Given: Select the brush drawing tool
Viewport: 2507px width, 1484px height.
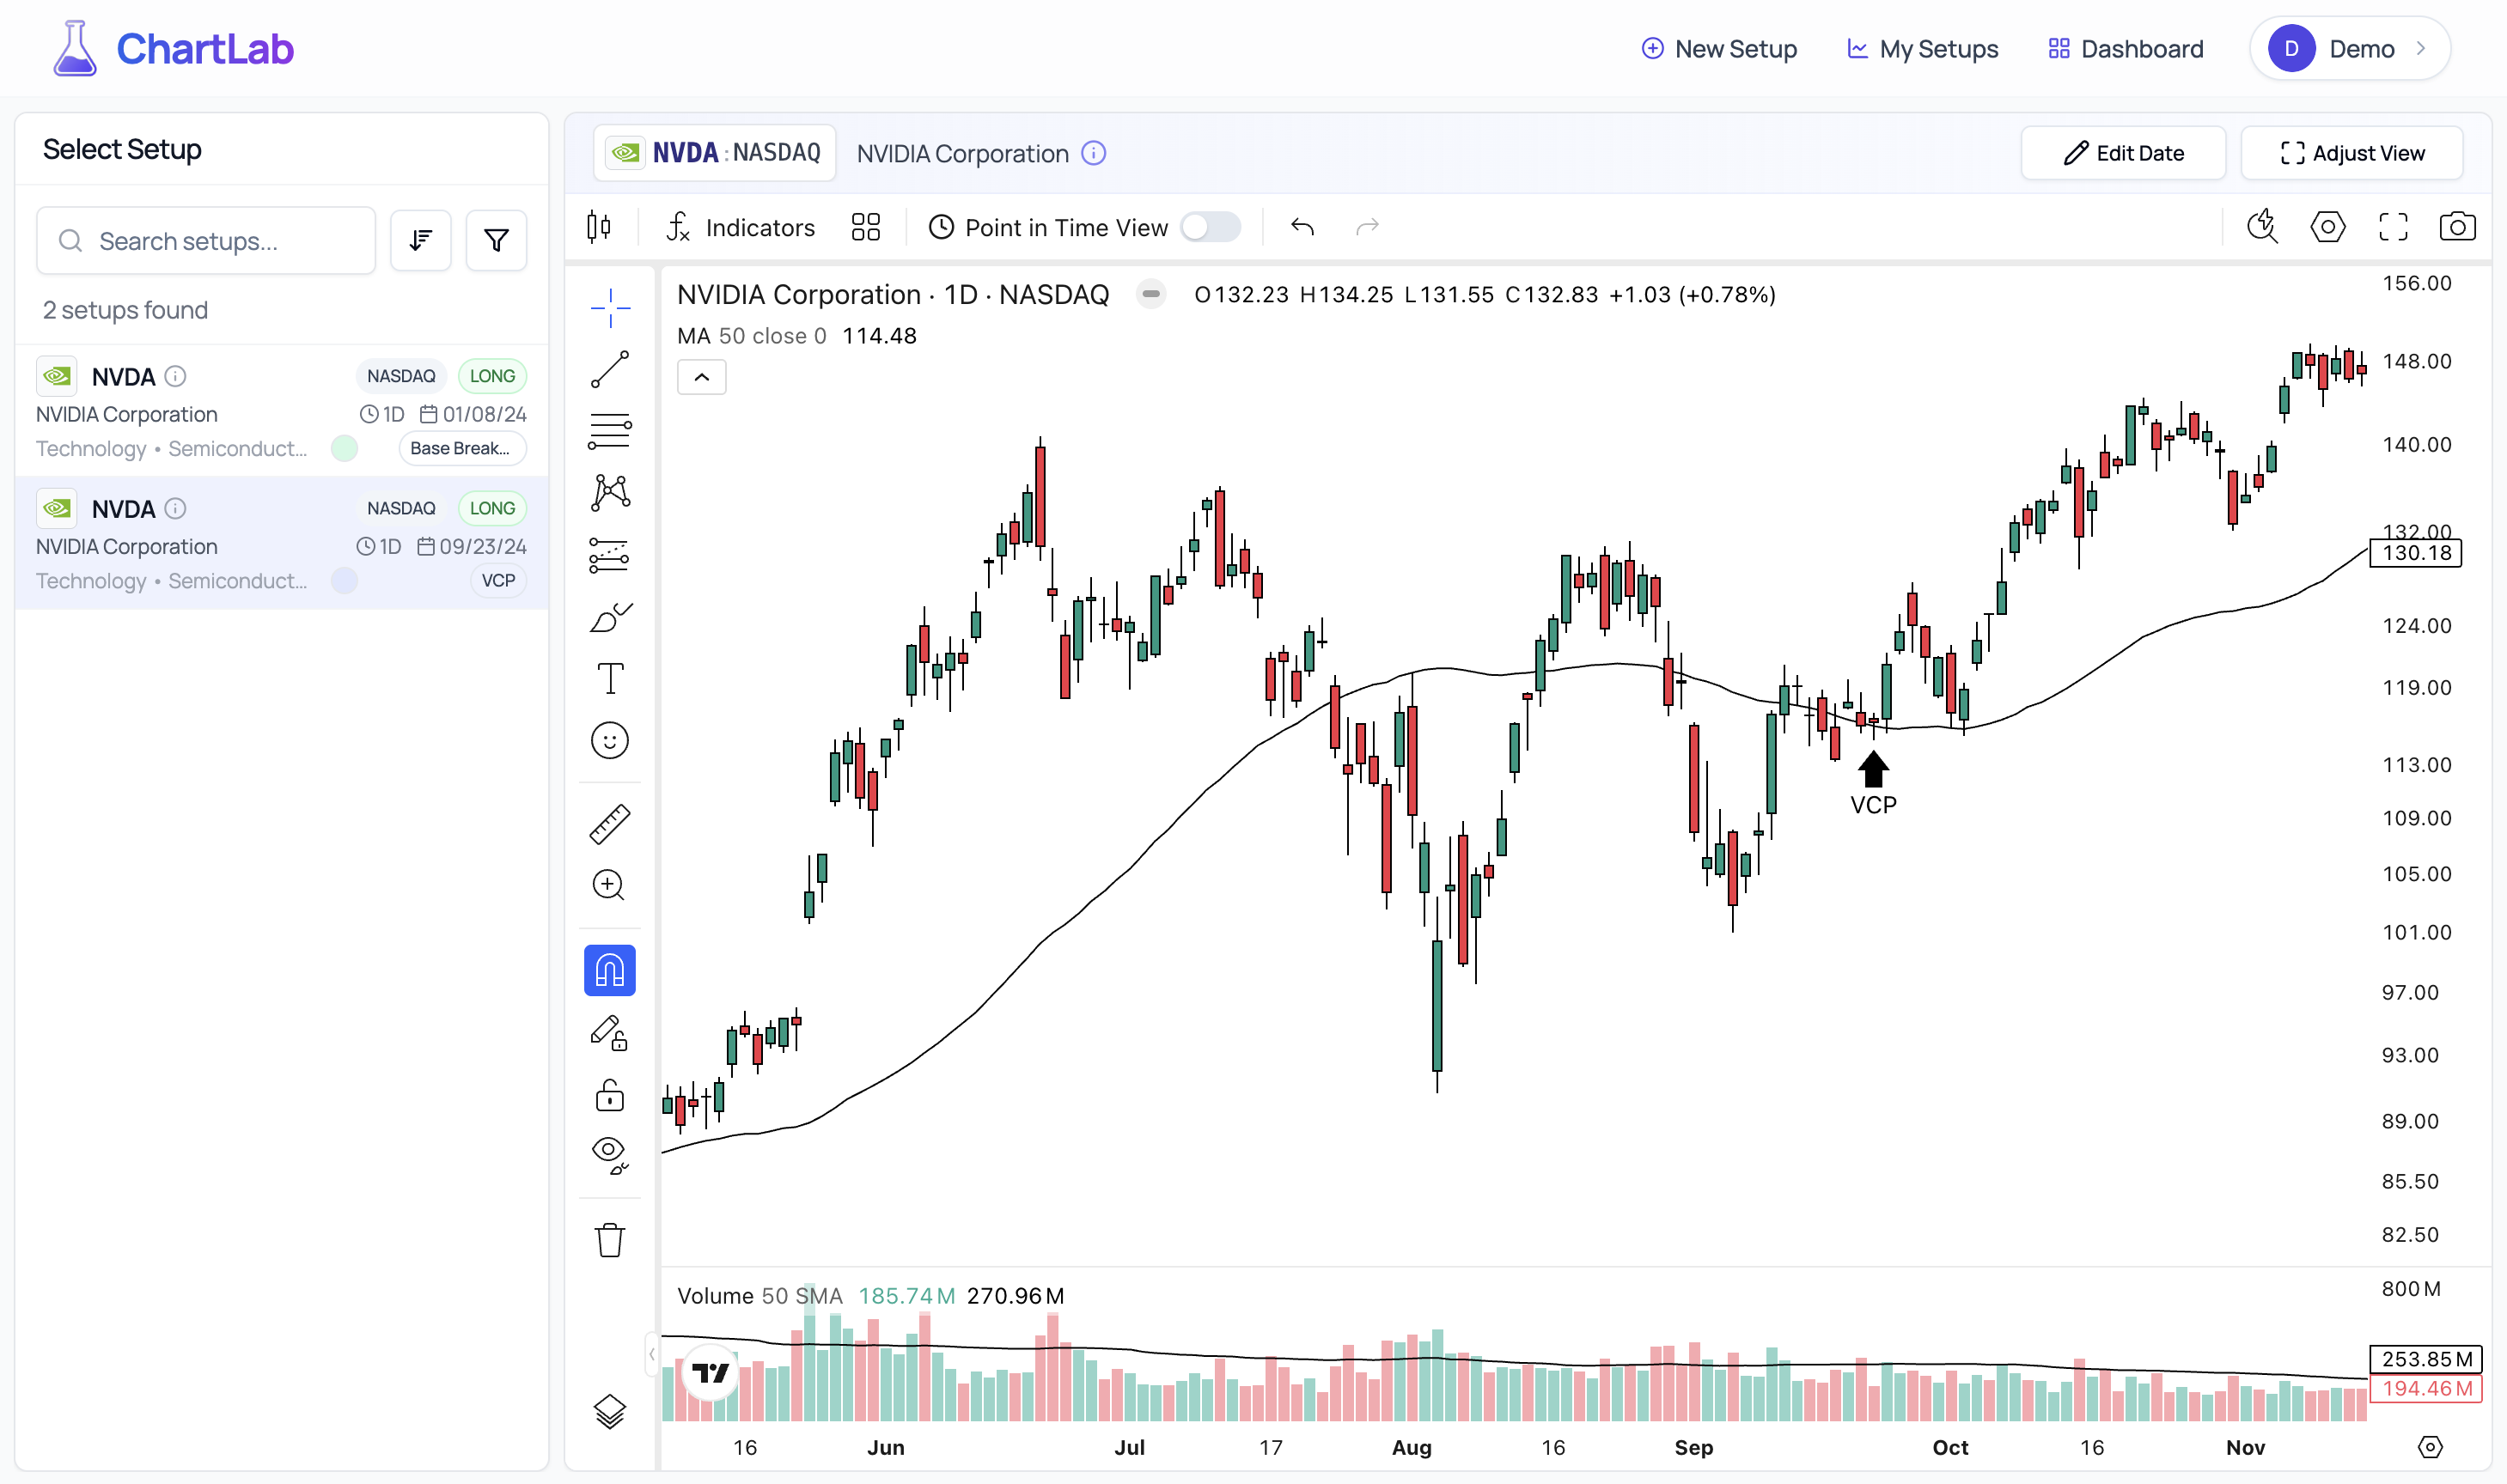Looking at the screenshot, I should pos(609,617).
